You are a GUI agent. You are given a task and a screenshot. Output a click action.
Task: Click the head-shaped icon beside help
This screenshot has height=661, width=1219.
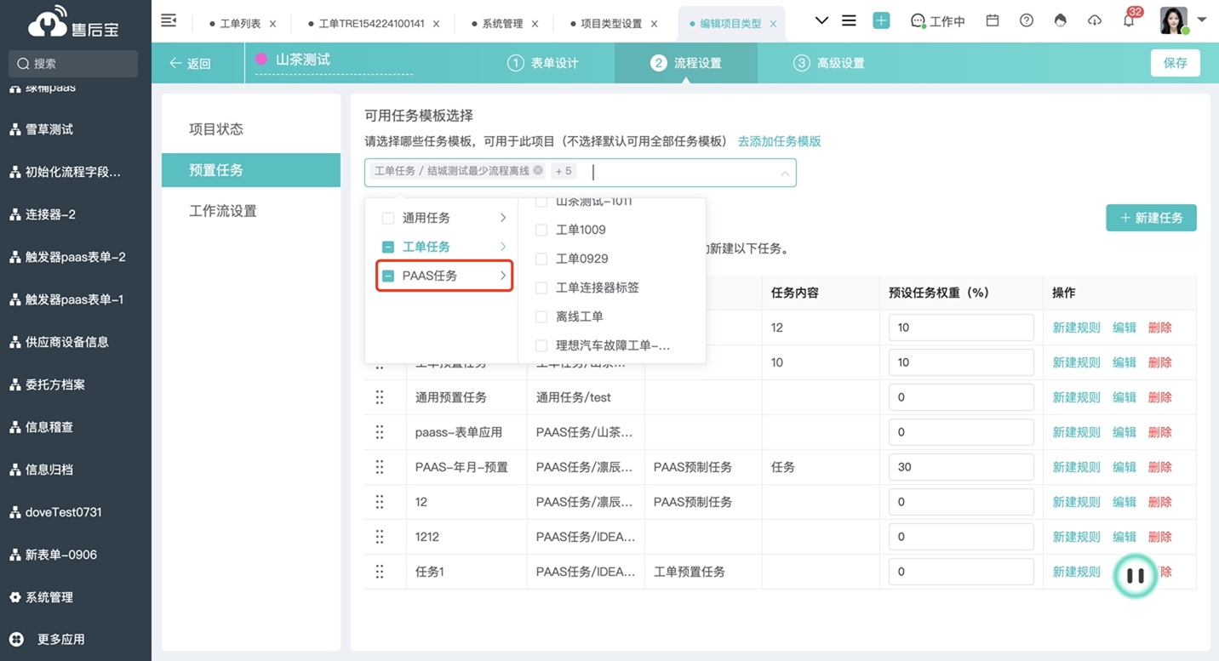1060,20
